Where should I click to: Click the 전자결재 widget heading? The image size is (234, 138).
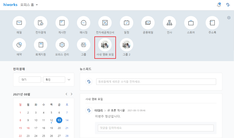(19, 69)
